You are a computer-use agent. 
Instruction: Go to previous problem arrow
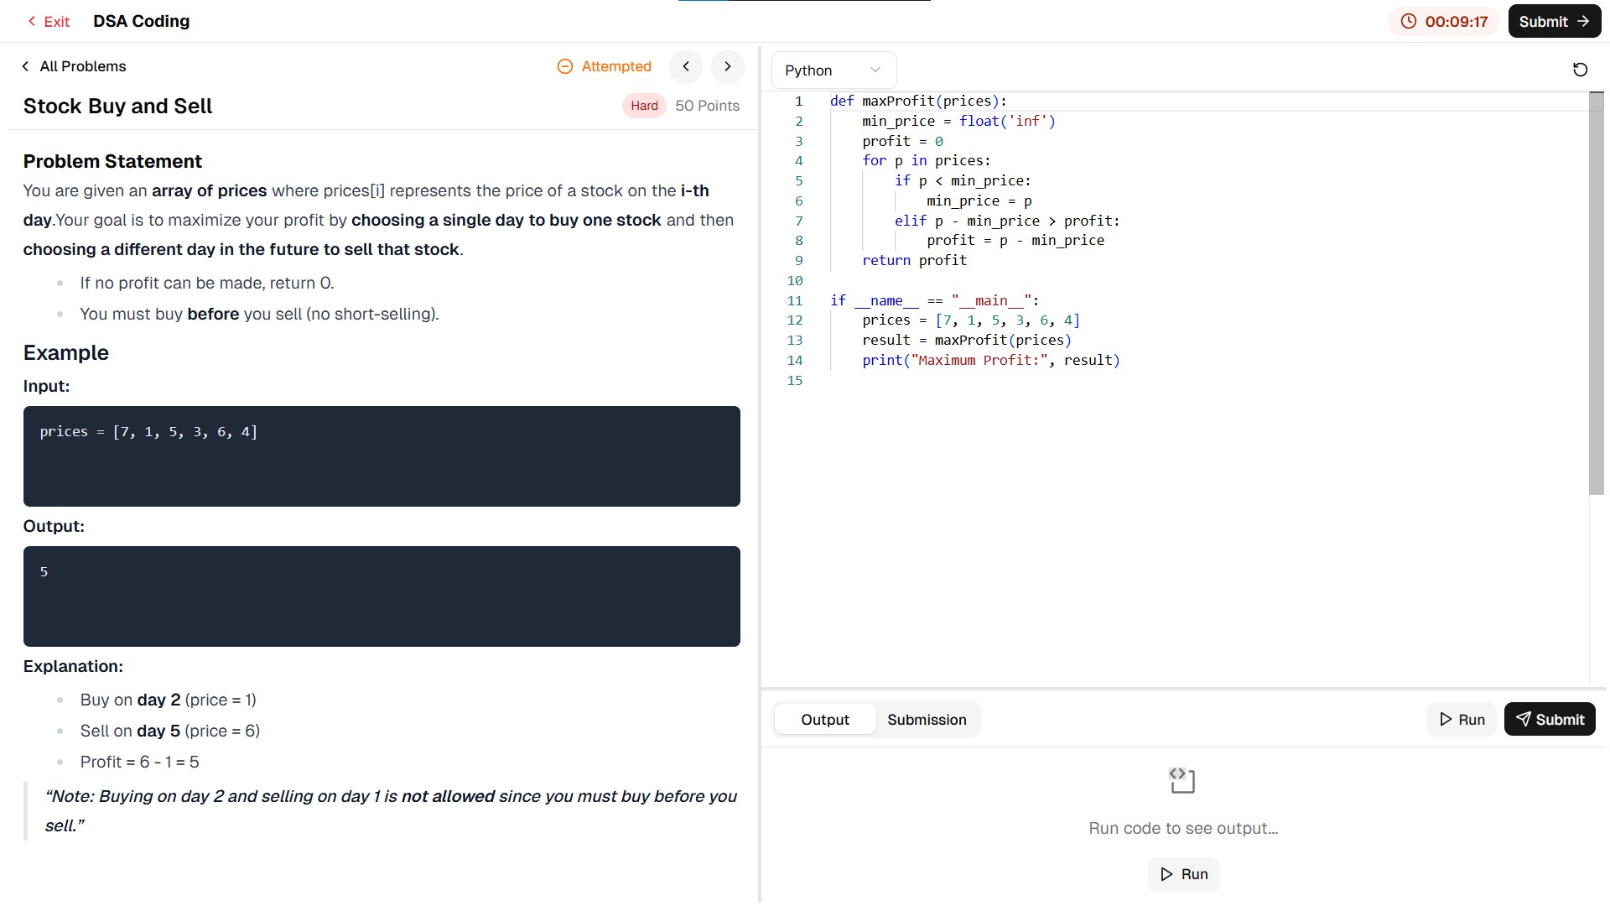[x=686, y=66]
